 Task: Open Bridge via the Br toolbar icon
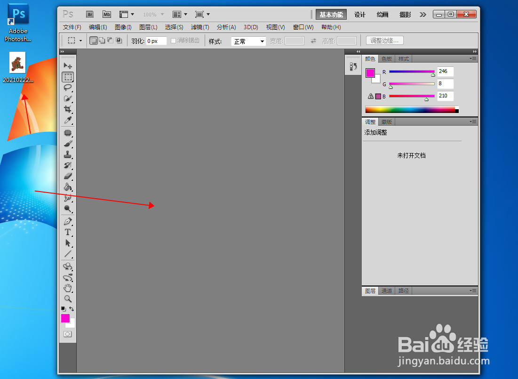click(x=89, y=14)
